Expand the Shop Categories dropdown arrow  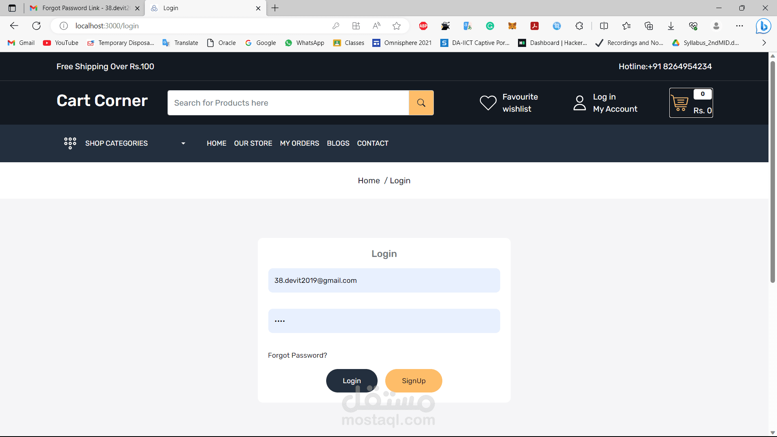183,143
